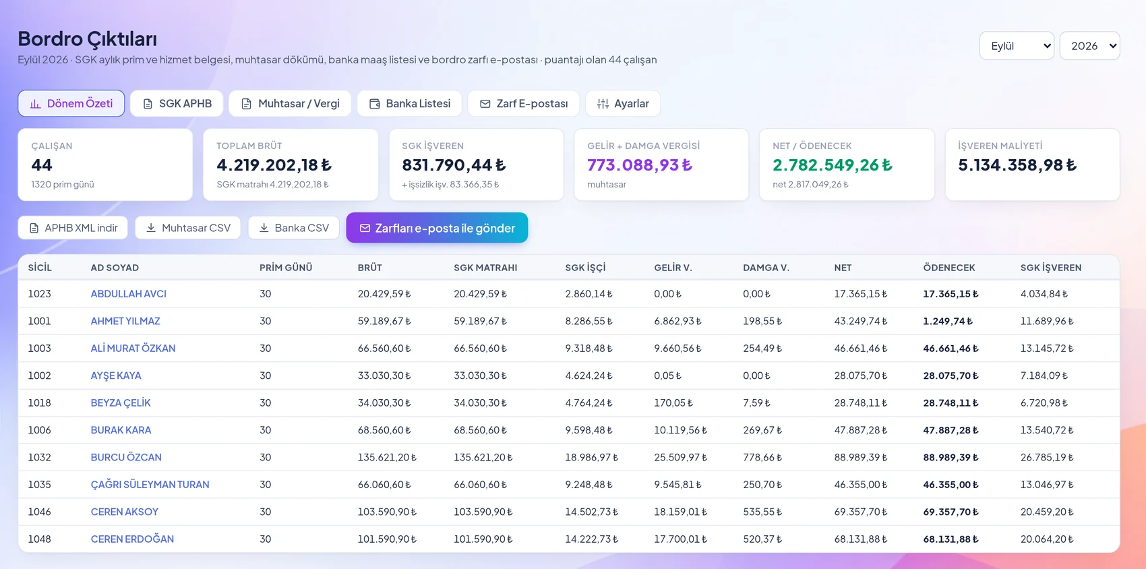The height and width of the screenshot is (569, 1146).
Task: Open employee ALİ MURAT ÖZKAN
Action: (x=133, y=349)
